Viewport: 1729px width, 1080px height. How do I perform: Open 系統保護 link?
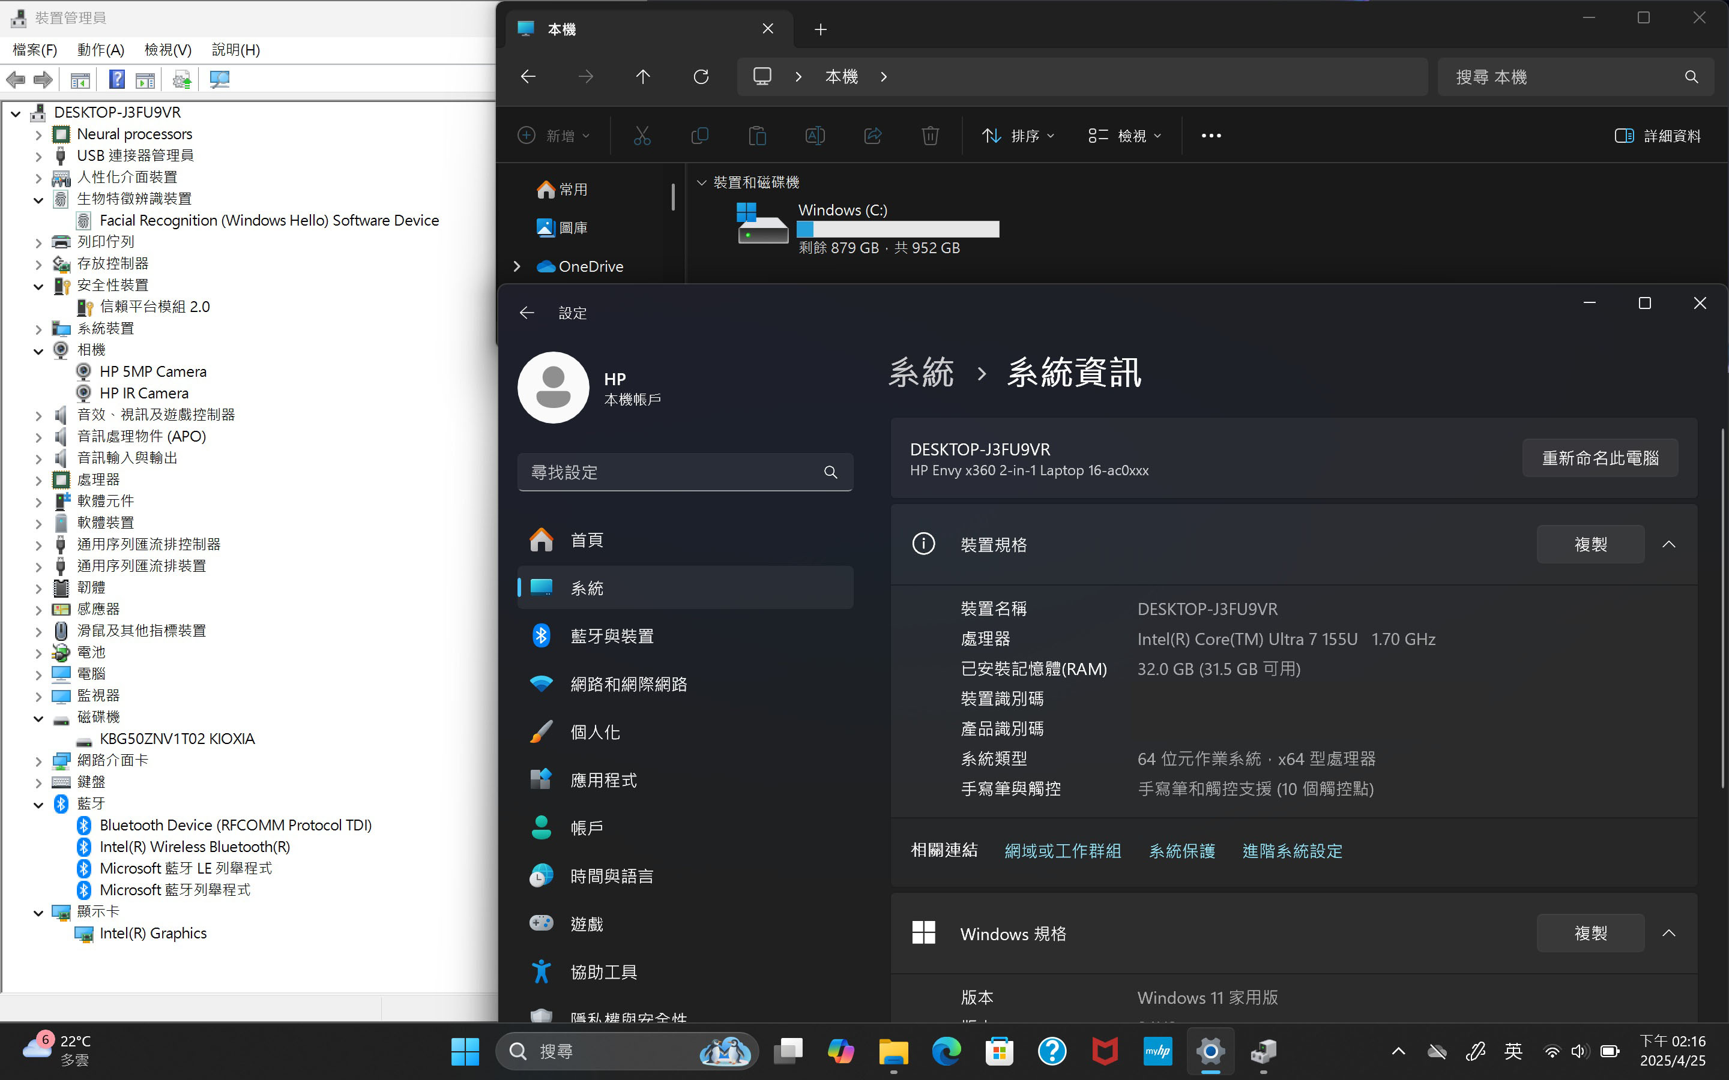click(x=1181, y=851)
